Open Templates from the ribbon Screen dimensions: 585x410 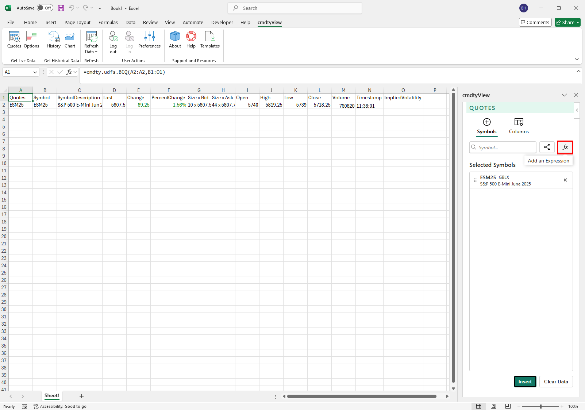tap(210, 40)
